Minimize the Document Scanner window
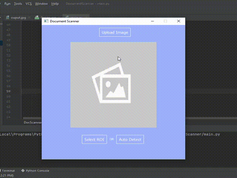The image size is (237, 178). coord(153,21)
